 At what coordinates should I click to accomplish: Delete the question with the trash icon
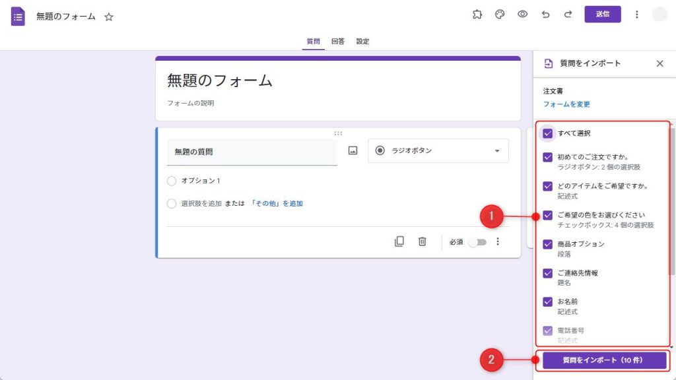[x=422, y=241]
